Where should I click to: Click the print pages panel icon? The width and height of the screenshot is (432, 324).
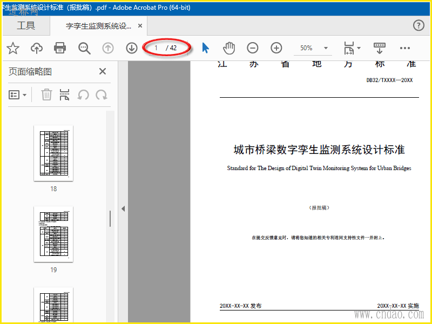(64, 95)
